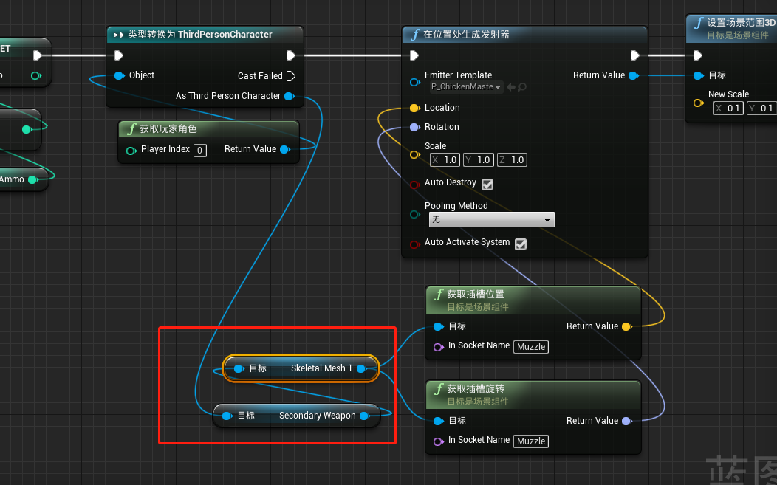Open the Pooling Method dropdown

tap(492, 219)
